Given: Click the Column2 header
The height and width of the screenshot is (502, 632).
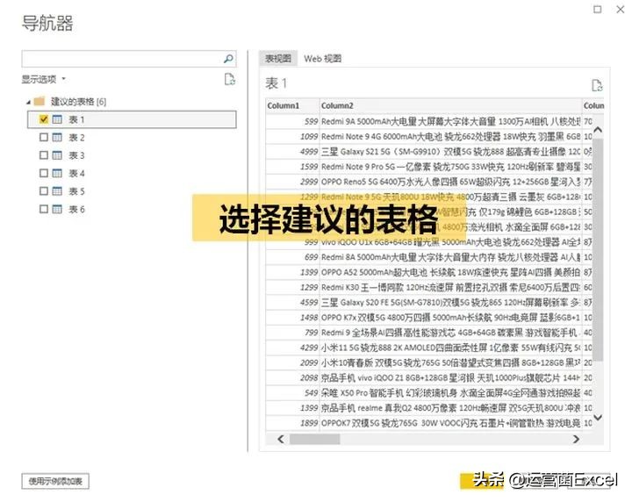Looking at the screenshot, I should (450, 105).
